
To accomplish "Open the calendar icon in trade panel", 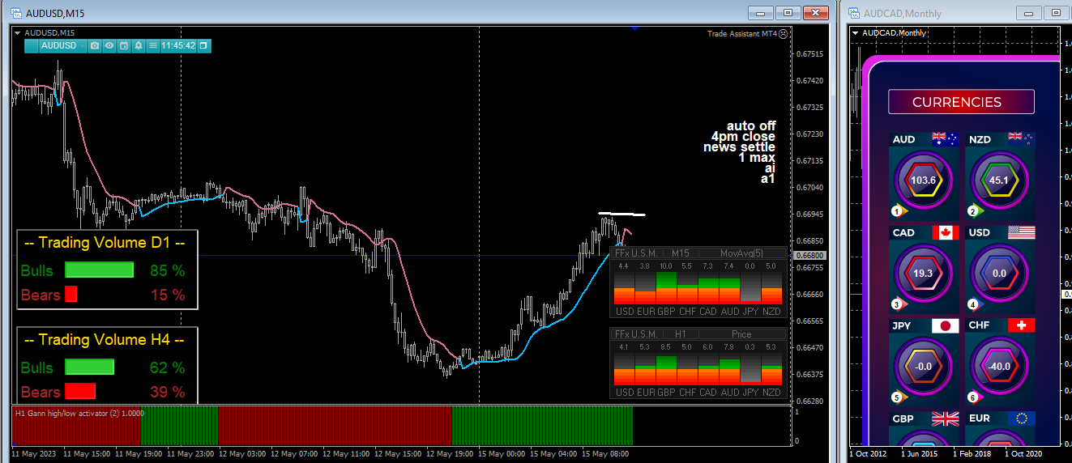I will point(124,46).
